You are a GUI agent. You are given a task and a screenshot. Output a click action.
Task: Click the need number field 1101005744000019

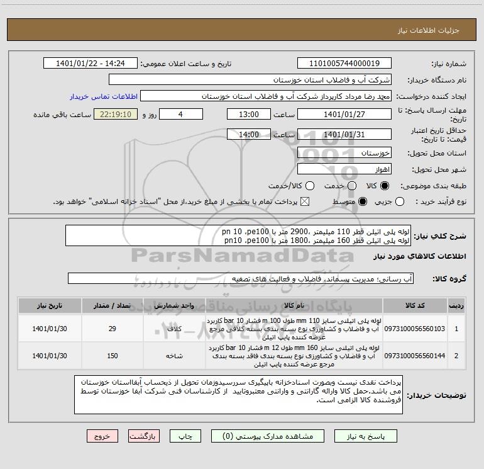[x=344, y=64]
